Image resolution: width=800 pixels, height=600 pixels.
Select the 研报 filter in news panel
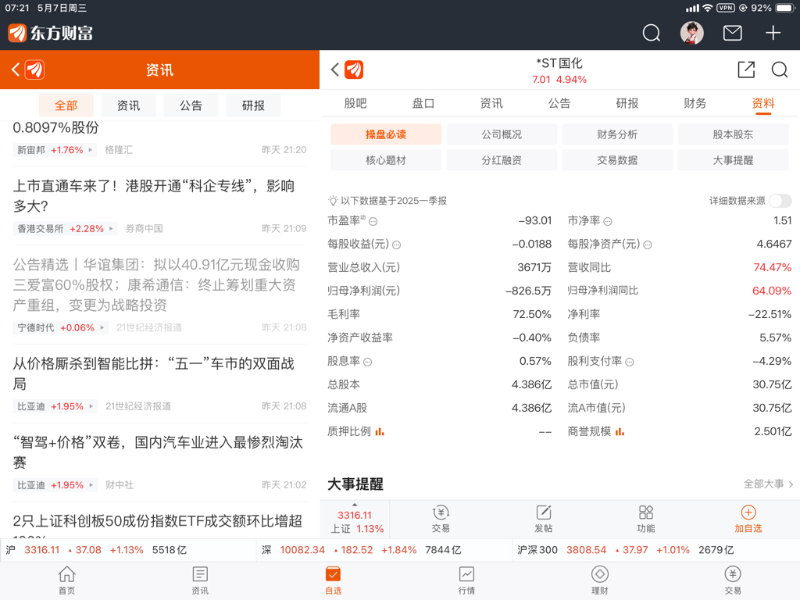click(x=253, y=105)
